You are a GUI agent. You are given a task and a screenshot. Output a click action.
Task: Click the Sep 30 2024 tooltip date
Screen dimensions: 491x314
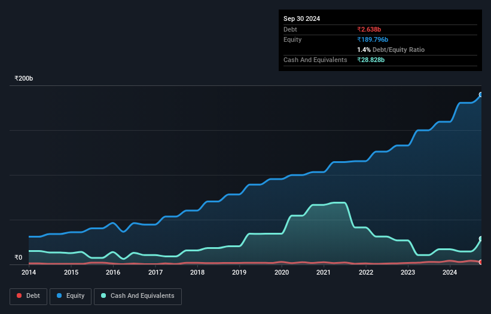click(x=301, y=19)
